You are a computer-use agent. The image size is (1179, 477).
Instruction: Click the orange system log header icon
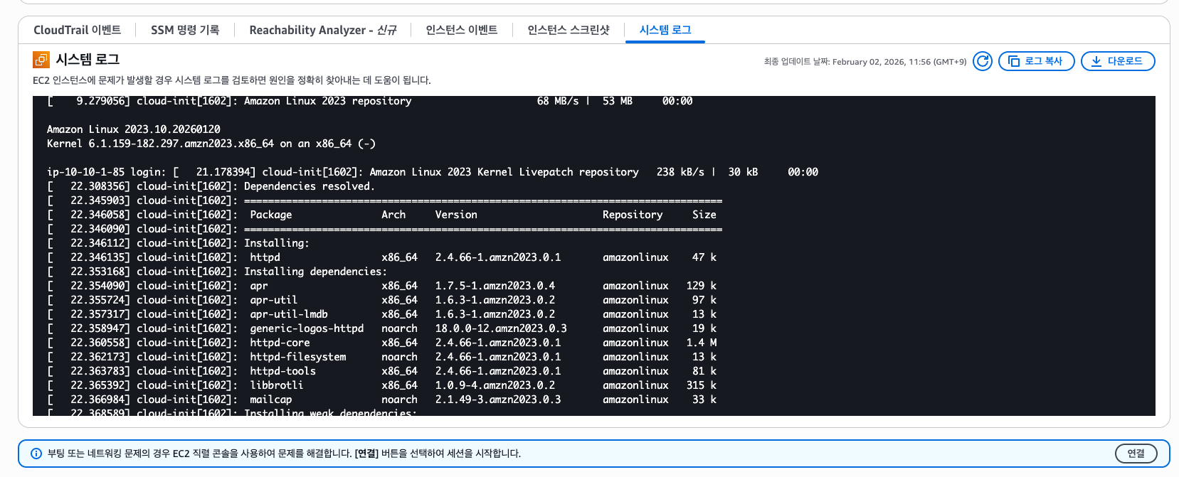41,60
